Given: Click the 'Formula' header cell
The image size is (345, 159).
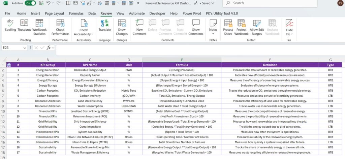Looking at the screenshot, I should tap(182, 65).
